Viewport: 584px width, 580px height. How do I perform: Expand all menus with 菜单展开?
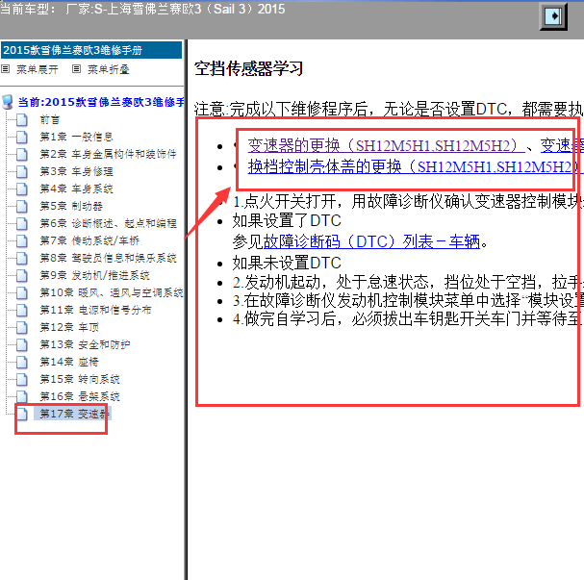(38, 69)
